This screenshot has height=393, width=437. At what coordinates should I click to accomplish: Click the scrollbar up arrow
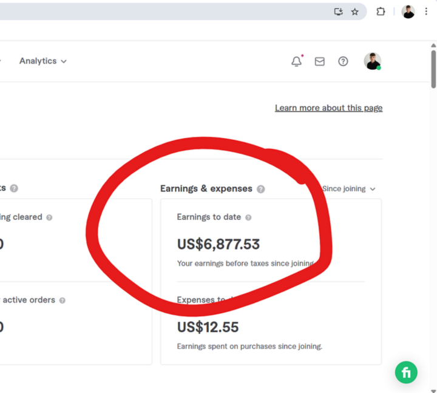[x=433, y=45]
